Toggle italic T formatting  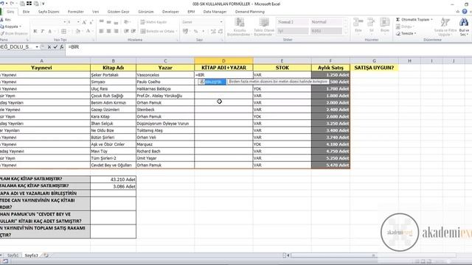click(43, 31)
